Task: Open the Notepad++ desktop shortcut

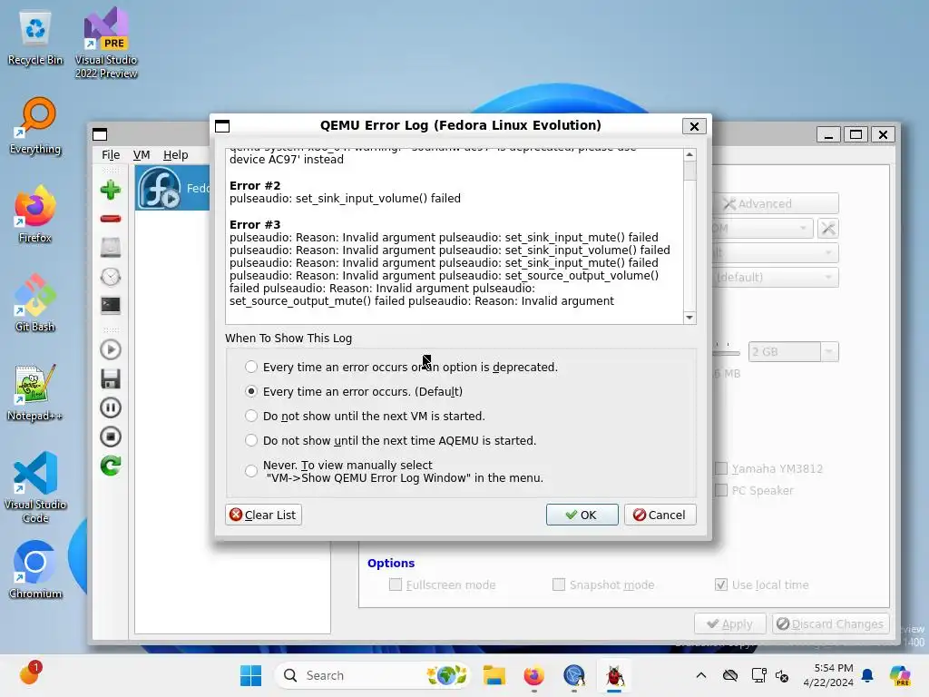Action: (x=35, y=393)
